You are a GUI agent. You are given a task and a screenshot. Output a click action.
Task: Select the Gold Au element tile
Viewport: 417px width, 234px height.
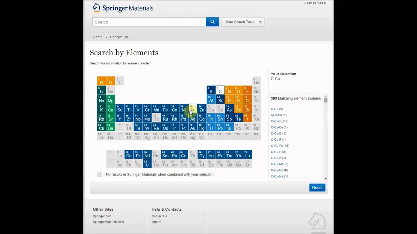193,127
